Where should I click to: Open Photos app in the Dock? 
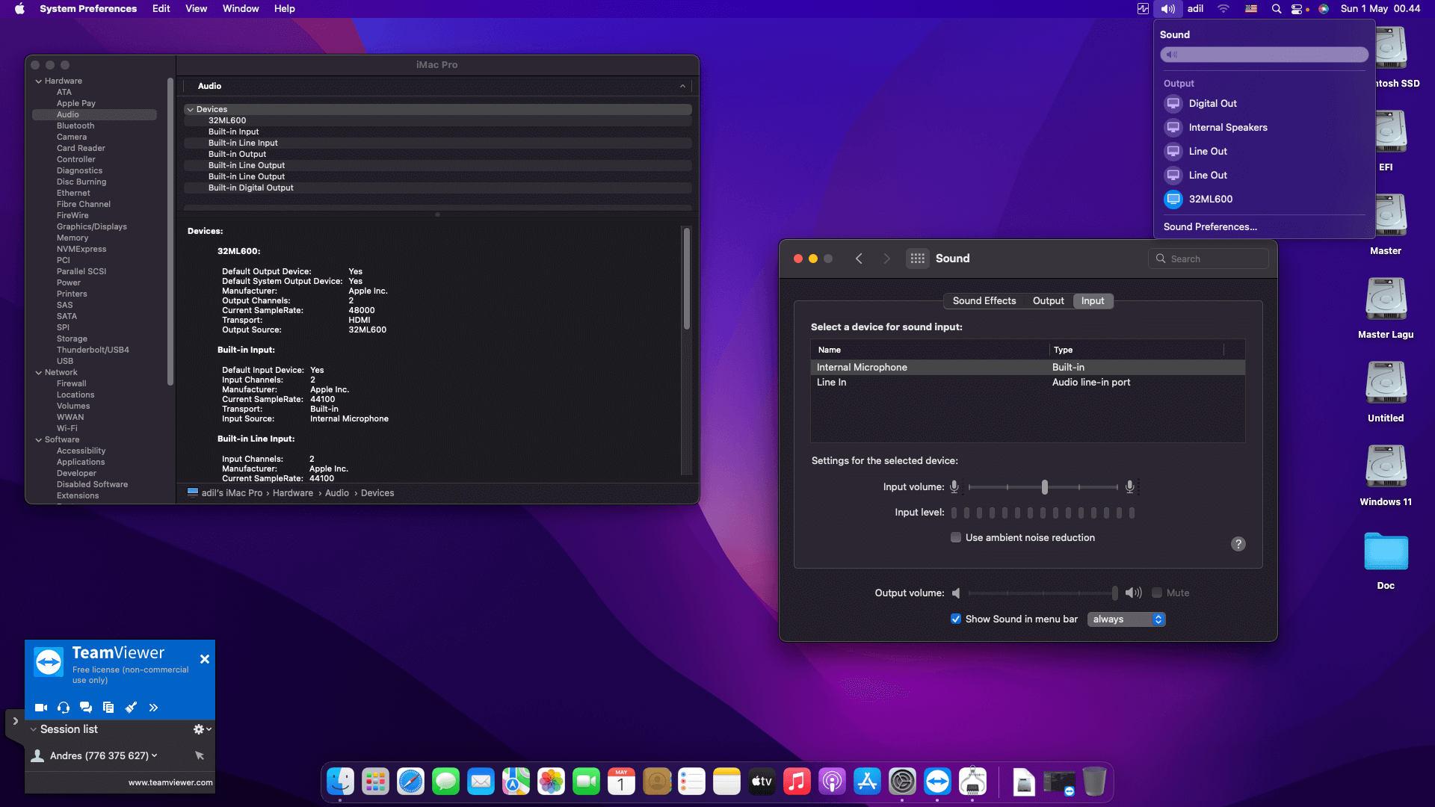click(551, 782)
